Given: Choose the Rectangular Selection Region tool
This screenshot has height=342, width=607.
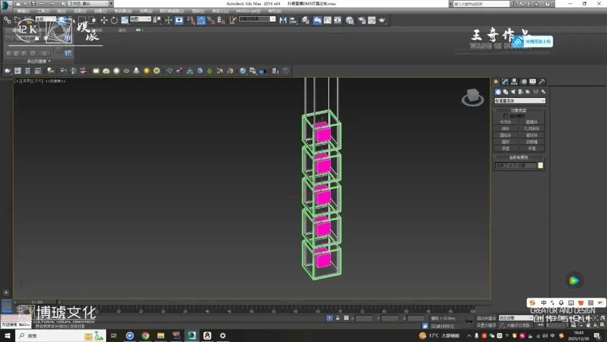Looking at the screenshot, I should (x=82, y=20).
